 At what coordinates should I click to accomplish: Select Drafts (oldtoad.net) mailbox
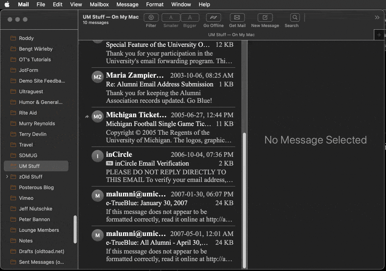coord(36,251)
